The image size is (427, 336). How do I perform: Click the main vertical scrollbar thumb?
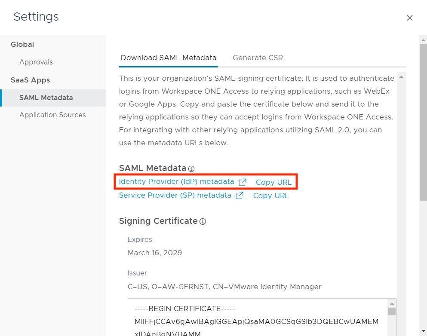423,120
